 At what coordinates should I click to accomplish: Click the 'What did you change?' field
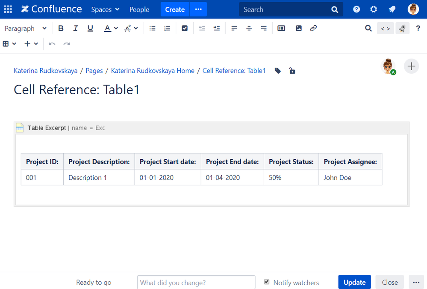click(196, 283)
